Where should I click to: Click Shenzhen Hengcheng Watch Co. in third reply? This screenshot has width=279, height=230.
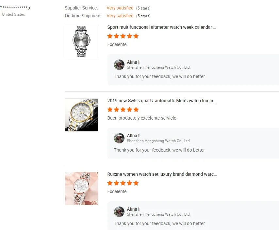158,214
